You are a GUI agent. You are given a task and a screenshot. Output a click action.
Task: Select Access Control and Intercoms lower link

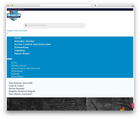coord(25,68)
